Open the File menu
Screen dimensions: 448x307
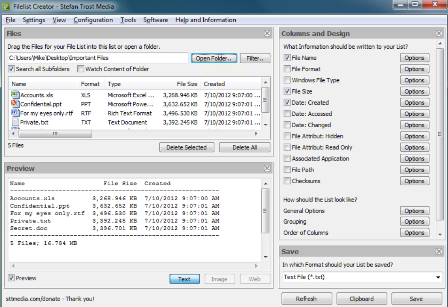pos(11,20)
